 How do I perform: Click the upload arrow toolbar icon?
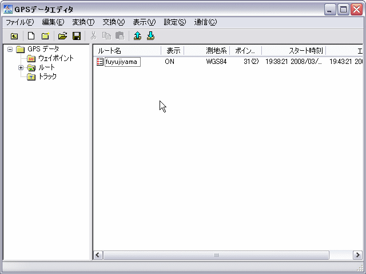137,36
